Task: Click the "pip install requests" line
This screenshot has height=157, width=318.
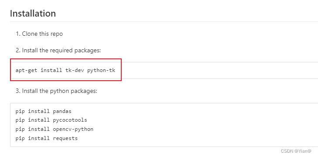Action: tap(47, 138)
